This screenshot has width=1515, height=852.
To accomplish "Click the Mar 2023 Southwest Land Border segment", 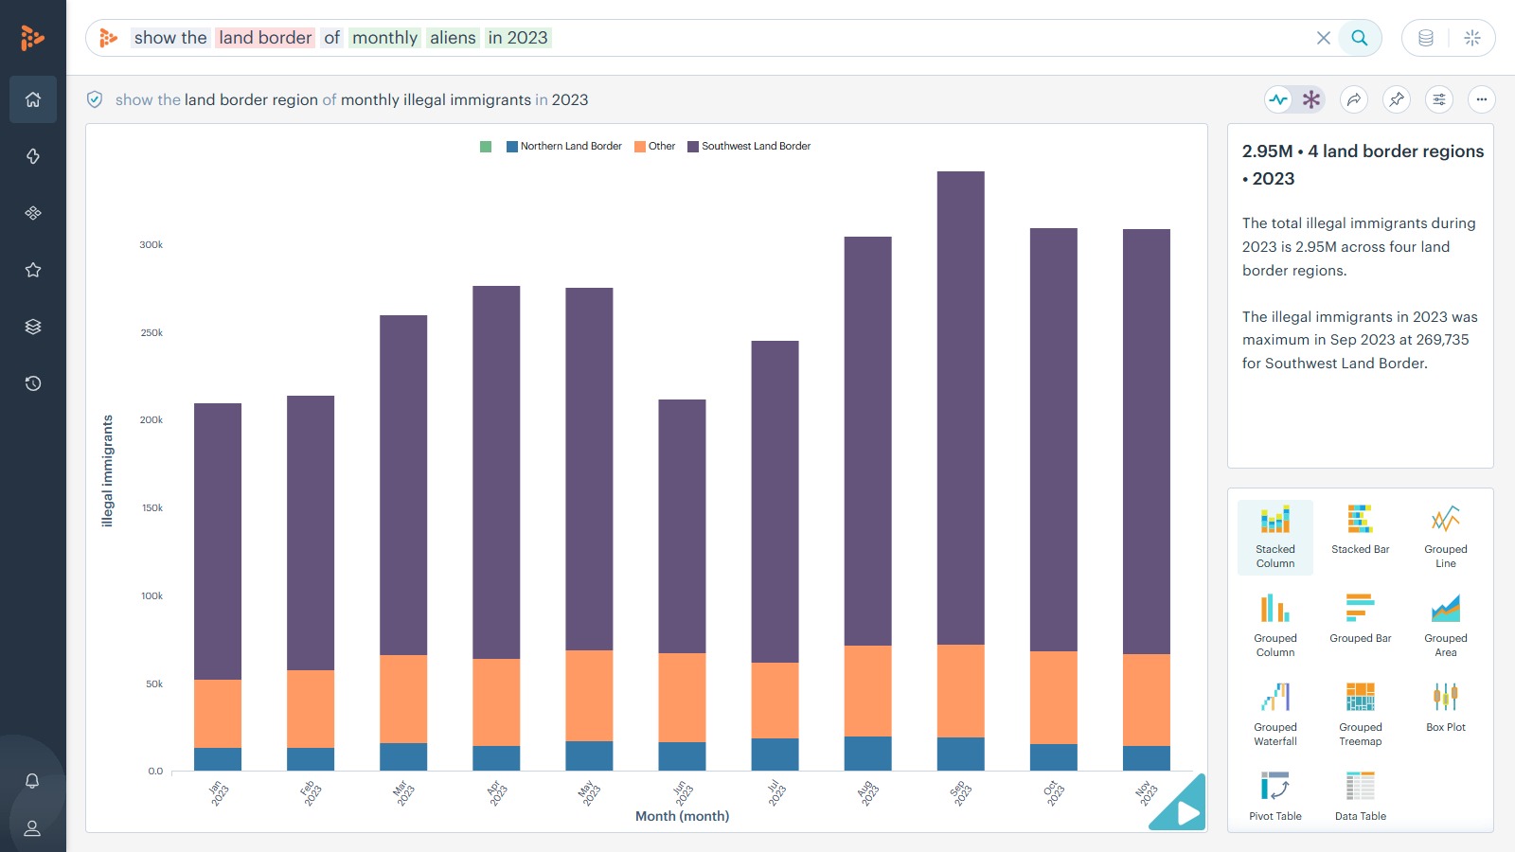I will (403, 485).
